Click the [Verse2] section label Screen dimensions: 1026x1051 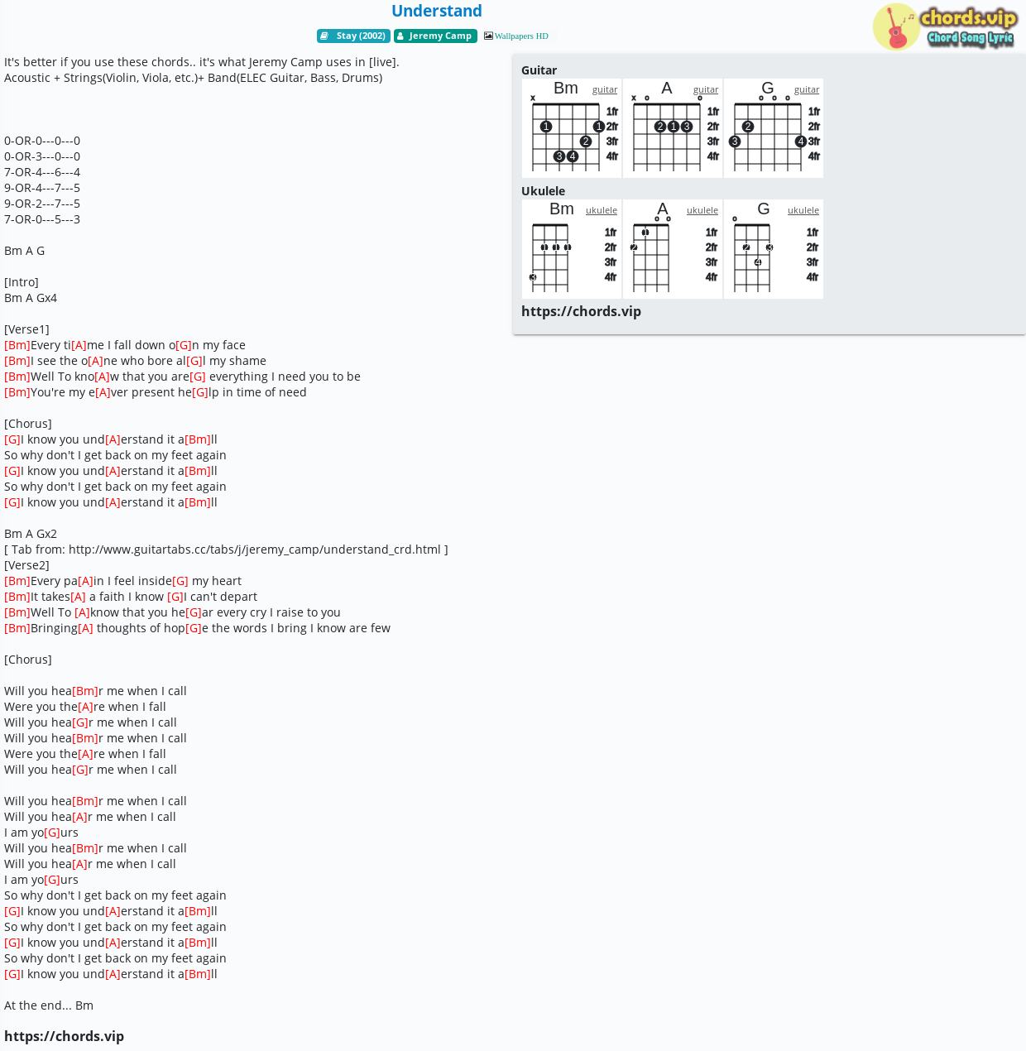tap(26, 565)
